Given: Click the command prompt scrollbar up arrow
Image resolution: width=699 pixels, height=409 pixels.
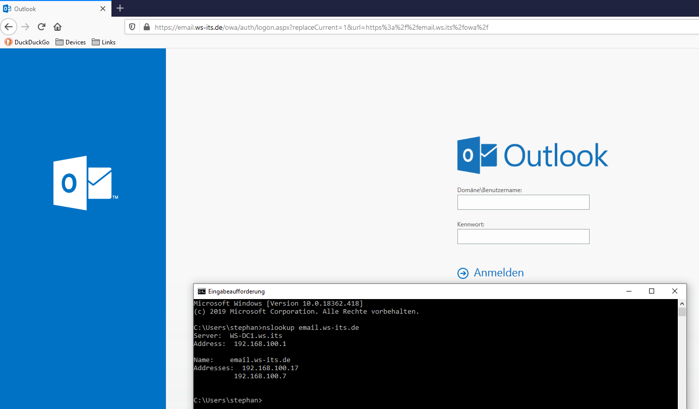Looking at the screenshot, I should [x=682, y=304].
